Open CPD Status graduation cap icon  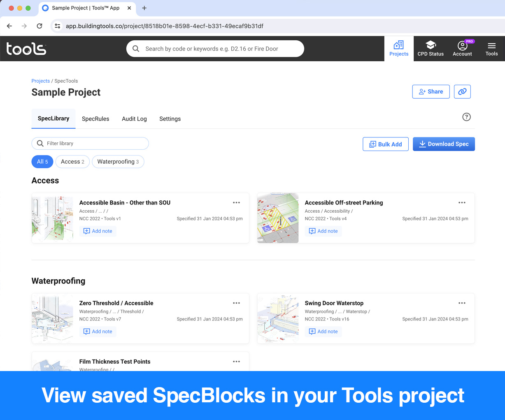[431, 45]
